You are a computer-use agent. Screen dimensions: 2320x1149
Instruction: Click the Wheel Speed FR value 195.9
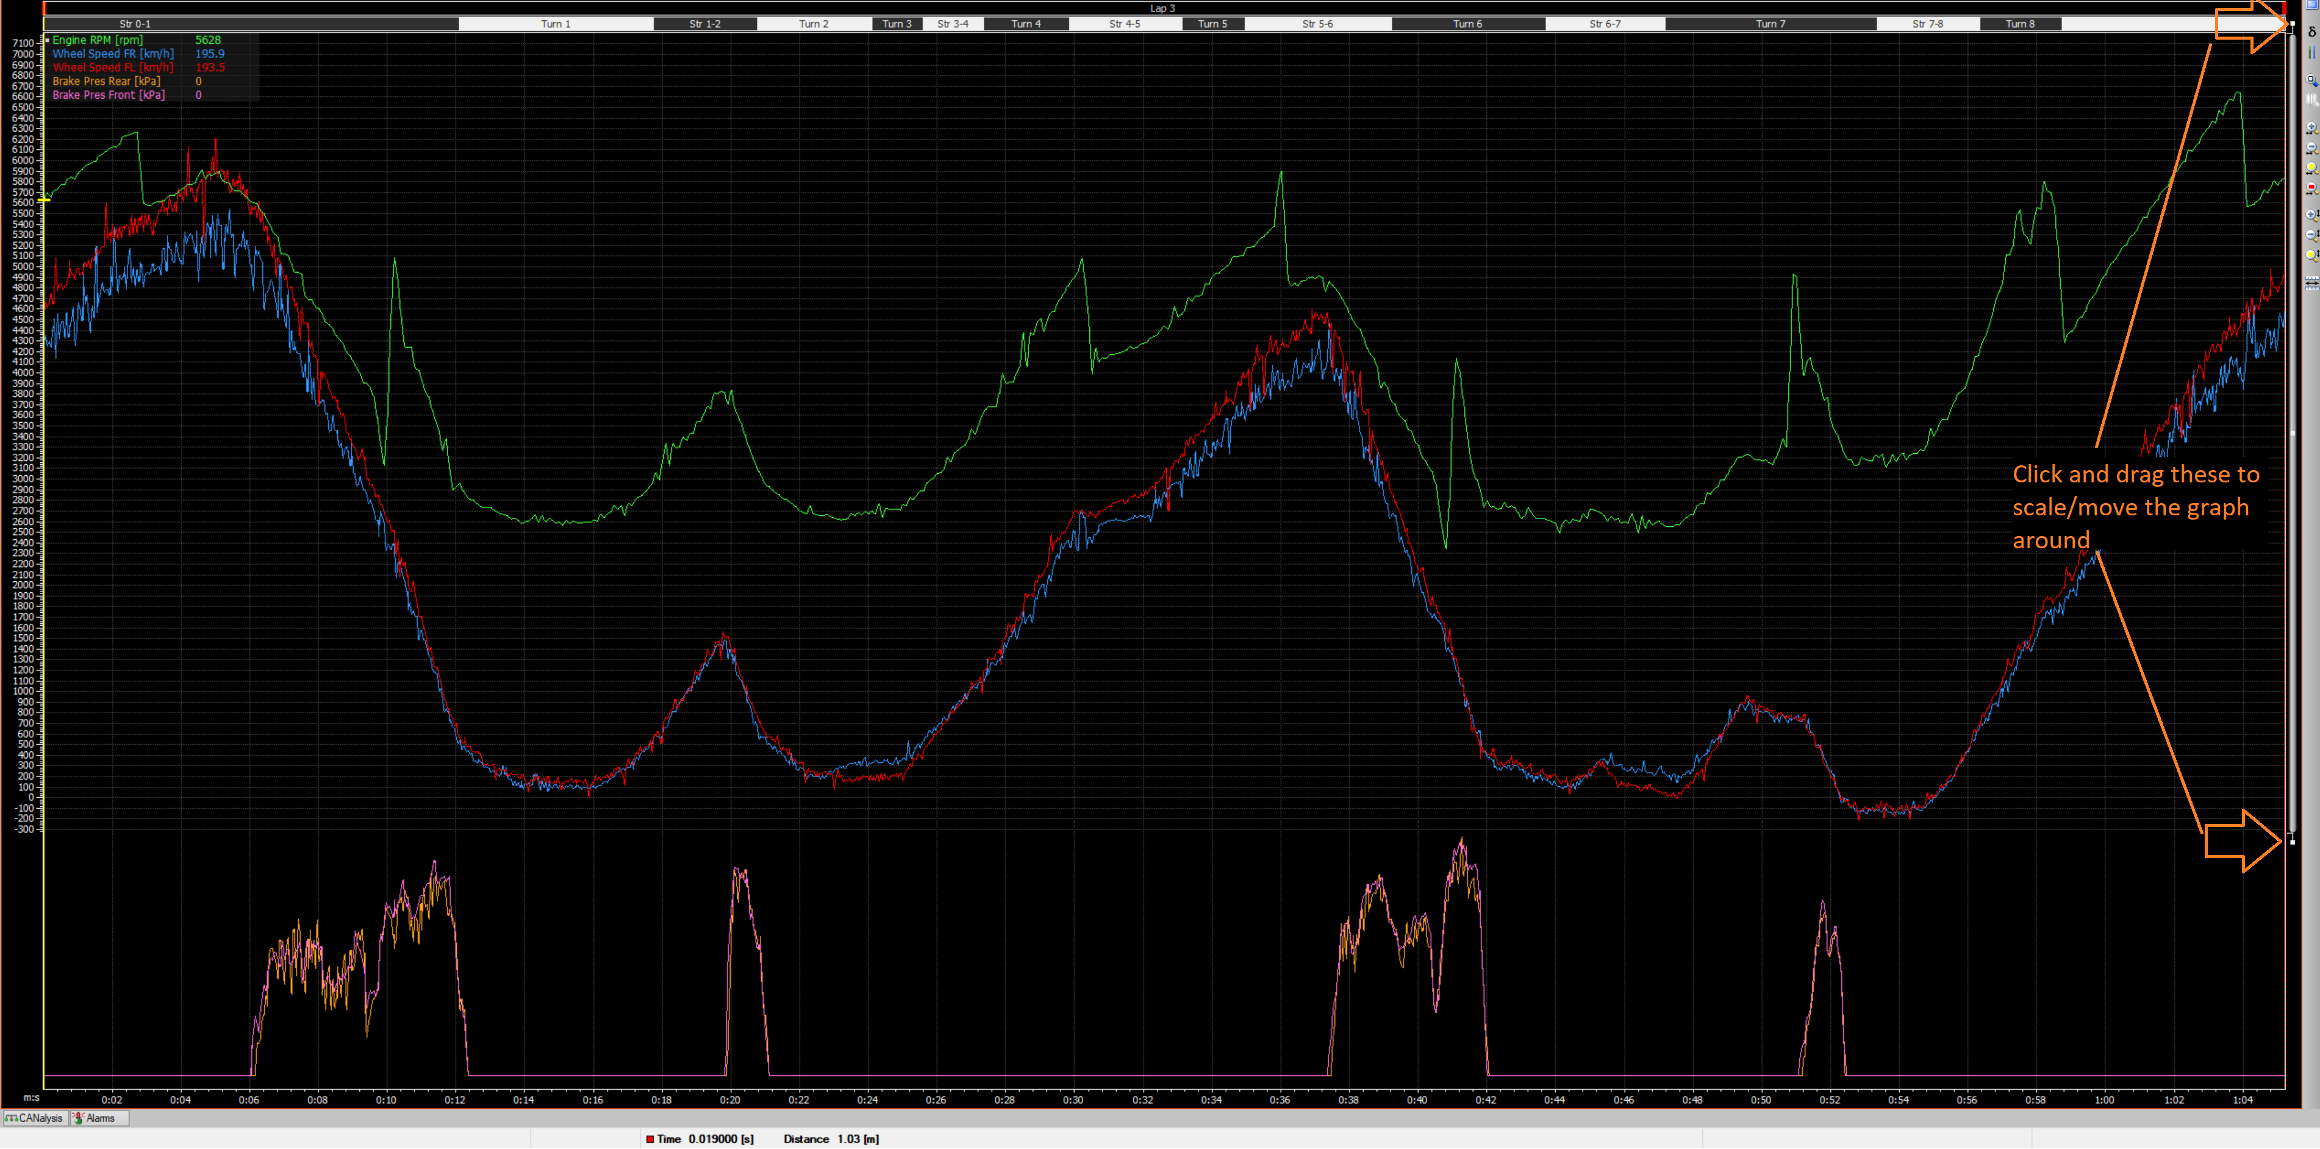click(x=210, y=54)
